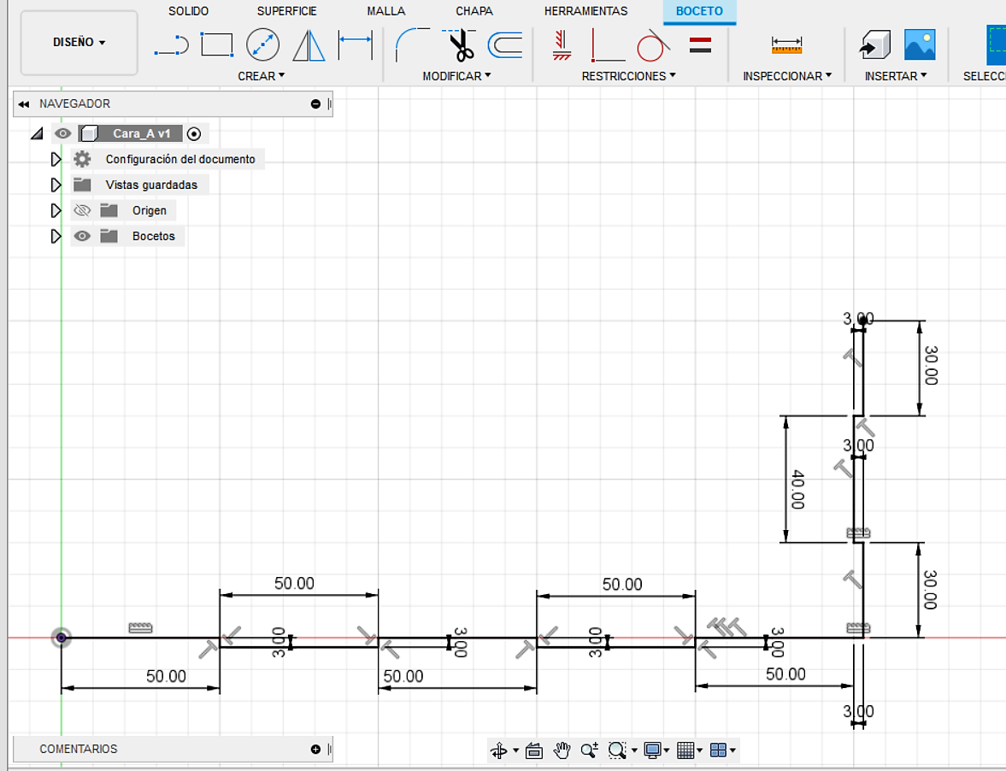Expand the Bocetos folder node
The height and width of the screenshot is (771, 1006).
[56, 236]
